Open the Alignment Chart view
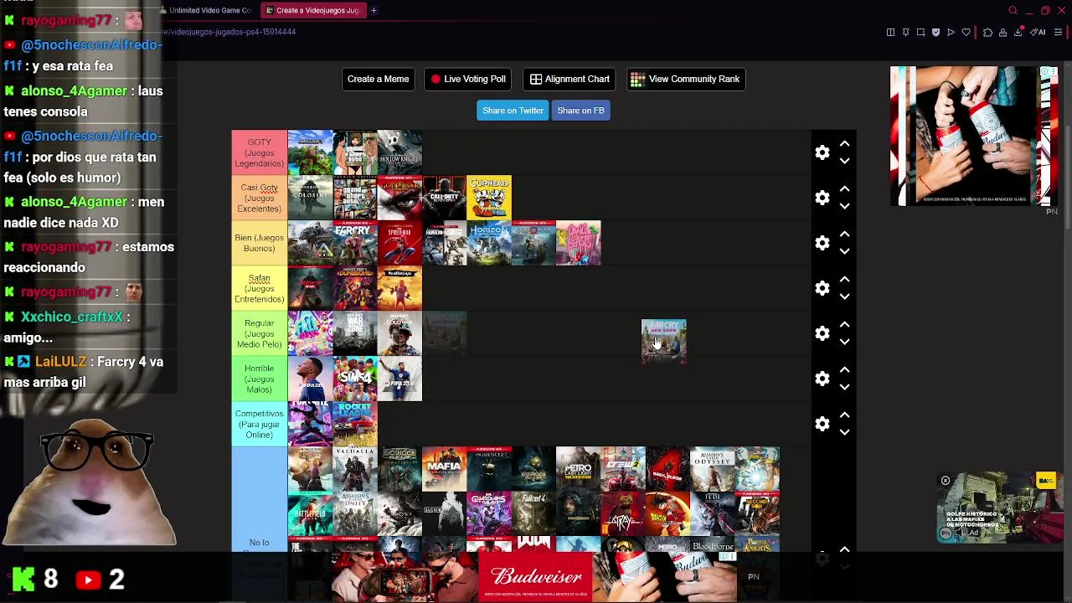 click(x=569, y=79)
